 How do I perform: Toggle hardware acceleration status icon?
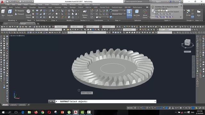[197, 108]
